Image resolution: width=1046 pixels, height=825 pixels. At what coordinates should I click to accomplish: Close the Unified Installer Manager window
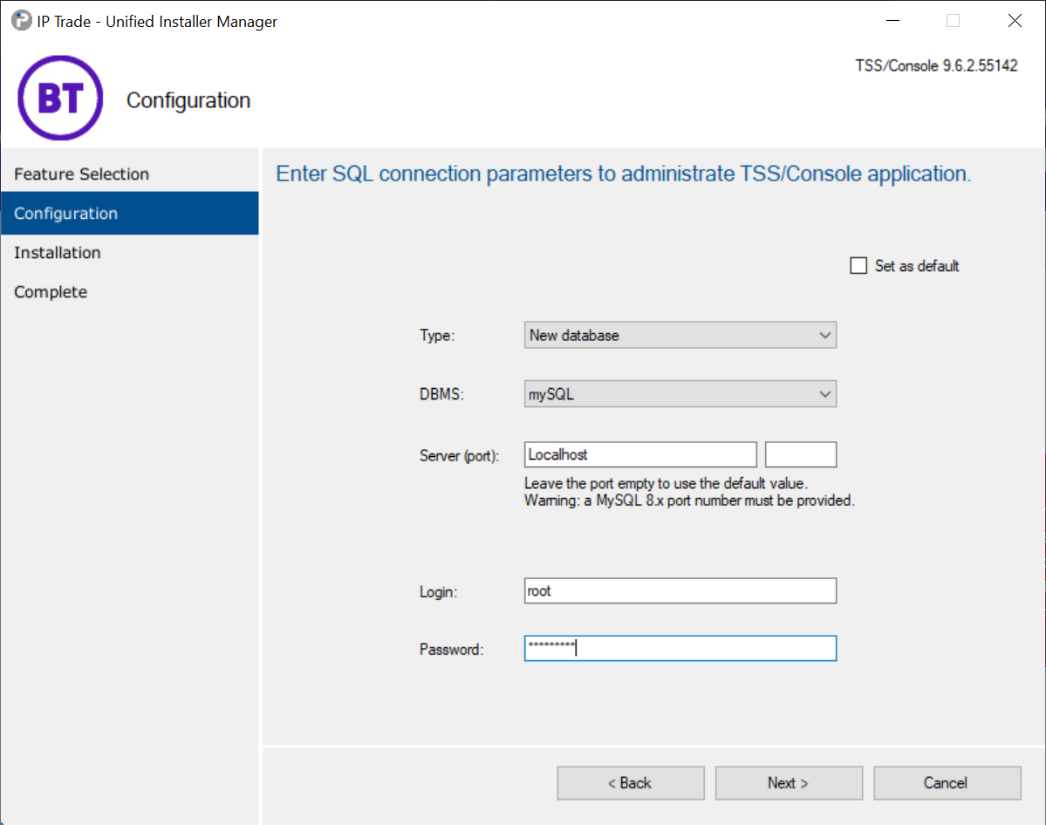1015,21
